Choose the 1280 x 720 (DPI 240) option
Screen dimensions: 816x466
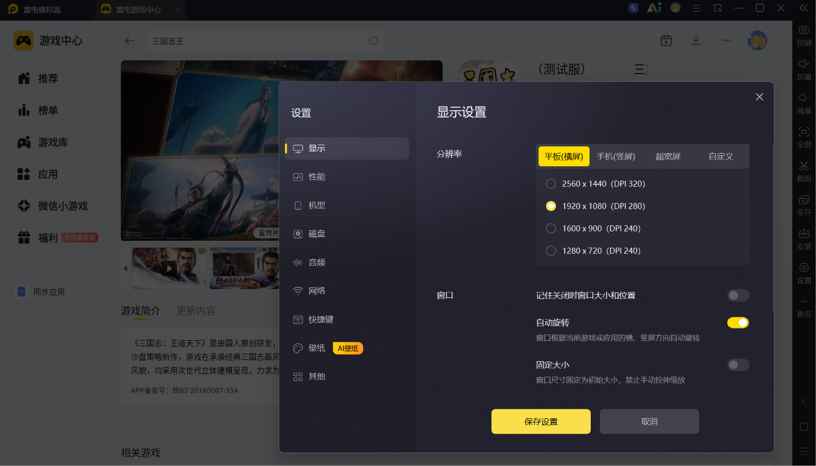click(x=593, y=251)
